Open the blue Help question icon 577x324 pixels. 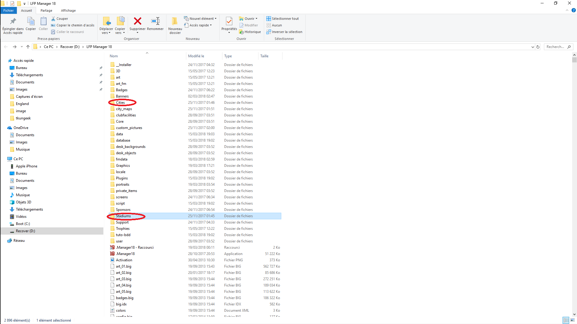(x=574, y=10)
